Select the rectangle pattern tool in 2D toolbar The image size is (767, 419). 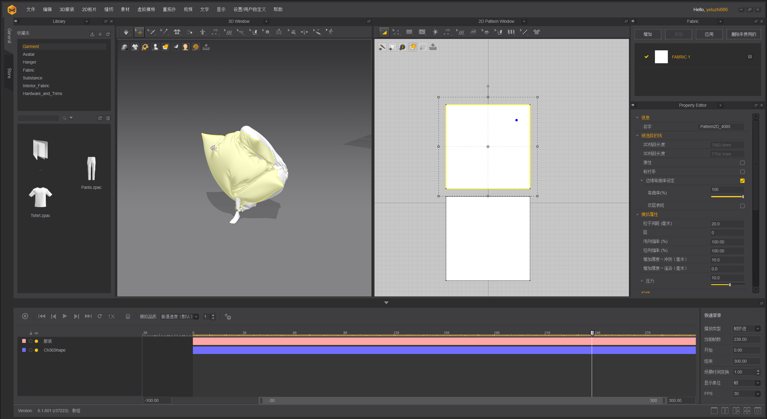[409, 32]
